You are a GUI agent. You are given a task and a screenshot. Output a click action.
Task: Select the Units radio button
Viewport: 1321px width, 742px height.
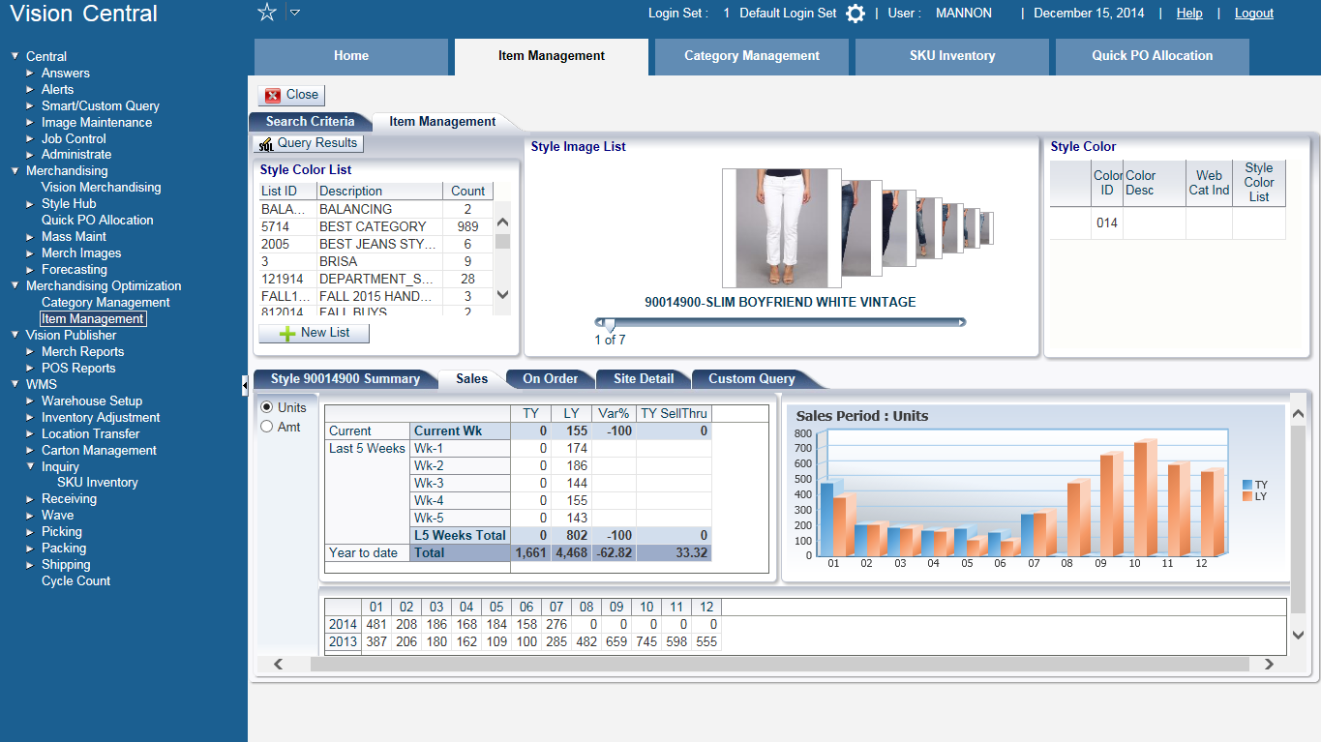pos(267,407)
